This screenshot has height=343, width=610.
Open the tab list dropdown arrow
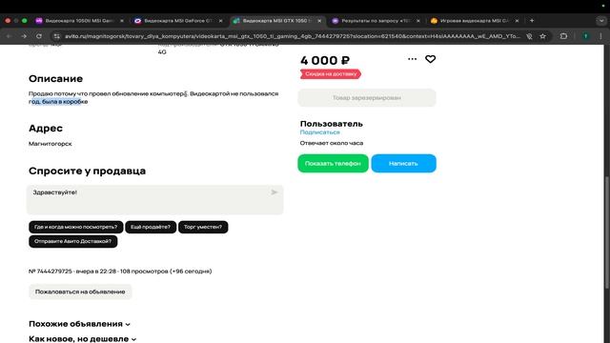point(601,21)
